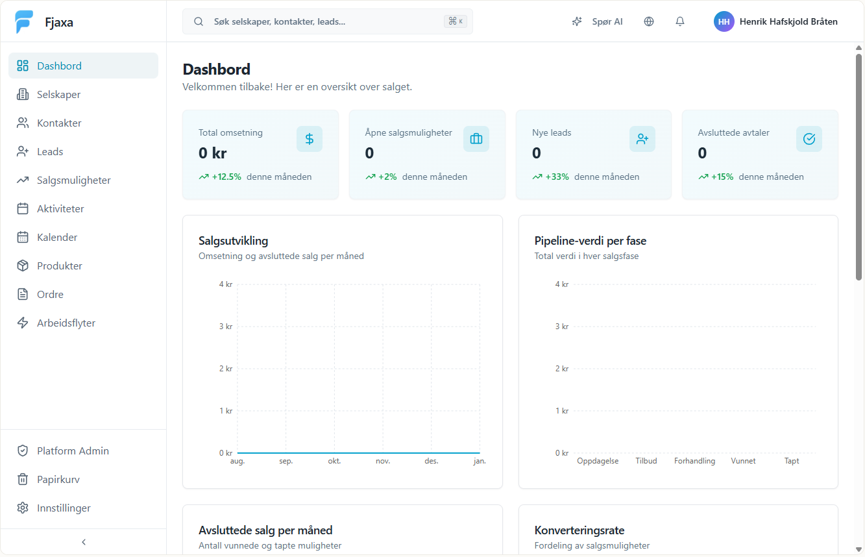Collapse the sidebar with the chevron
865x557 pixels.
point(83,541)
